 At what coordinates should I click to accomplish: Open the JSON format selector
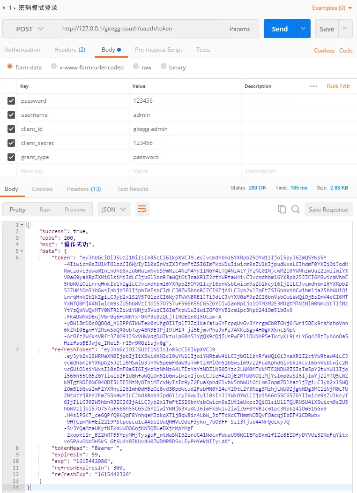[x=114, y=210]
